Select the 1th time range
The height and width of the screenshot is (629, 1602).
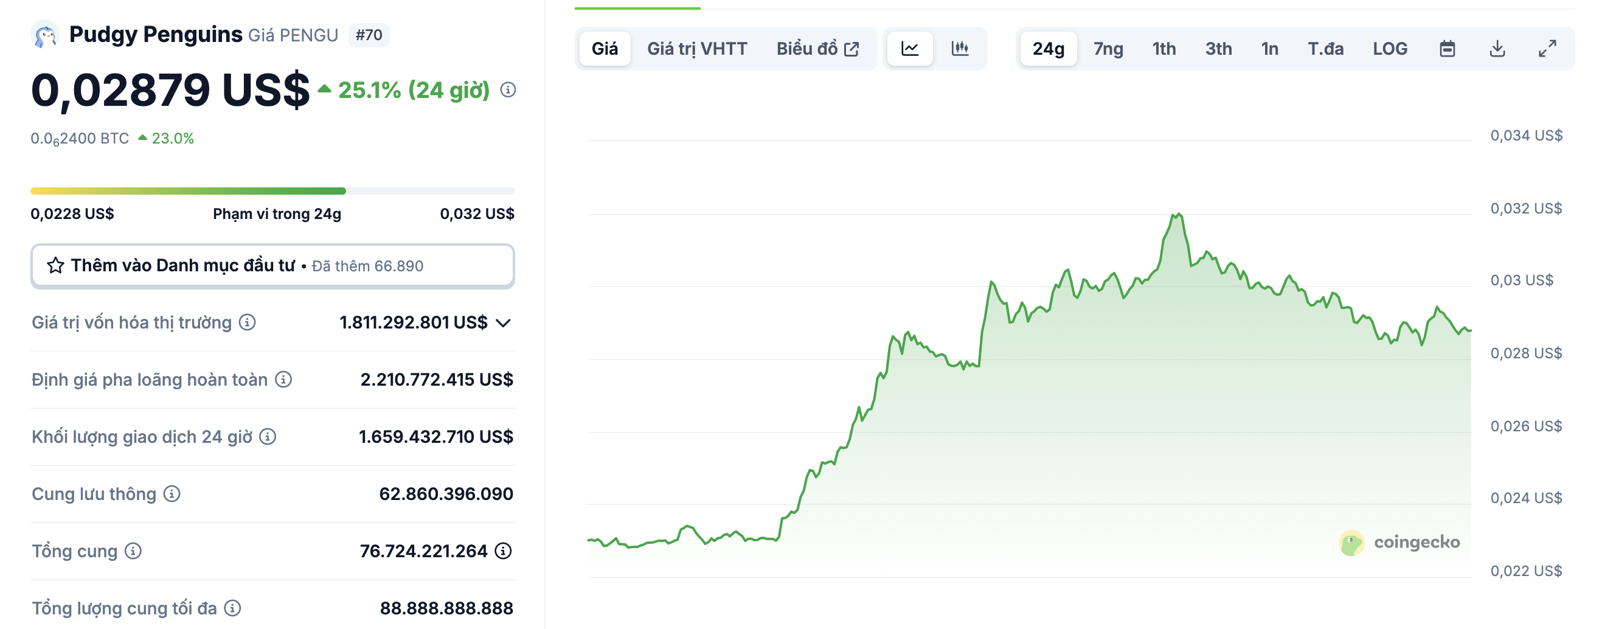point(1163,49)
